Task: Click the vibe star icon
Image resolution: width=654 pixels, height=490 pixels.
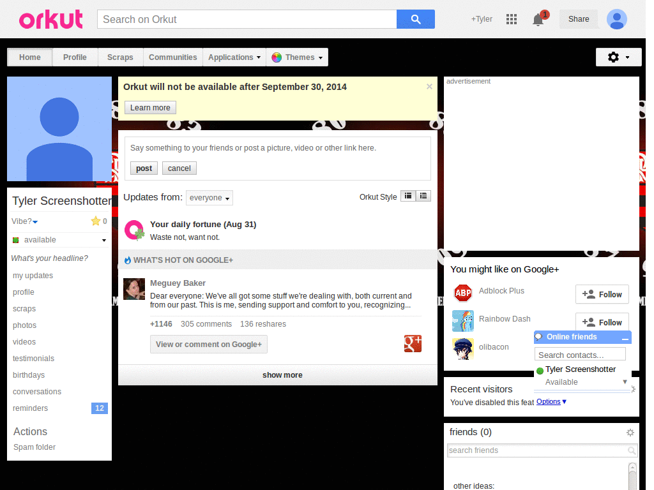Action: [96, 221]
